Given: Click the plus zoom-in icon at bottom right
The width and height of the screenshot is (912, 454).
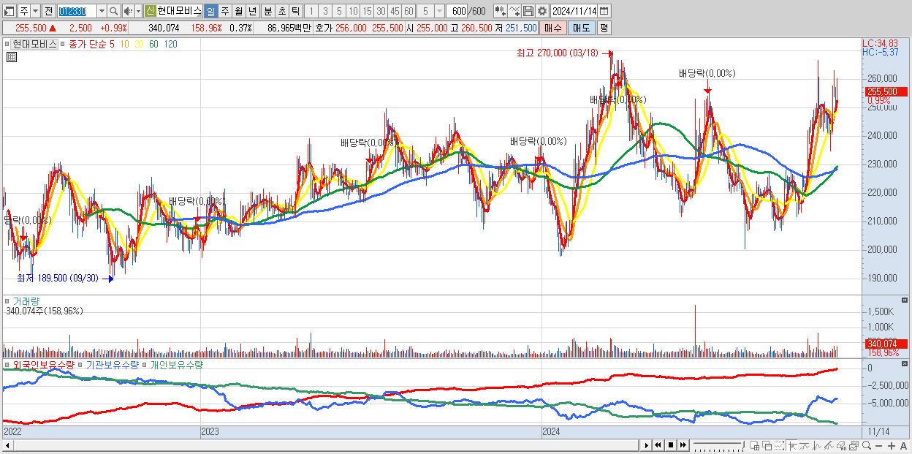Looking at the screenshot, I should pyautogui.click(x=891, y=446).
